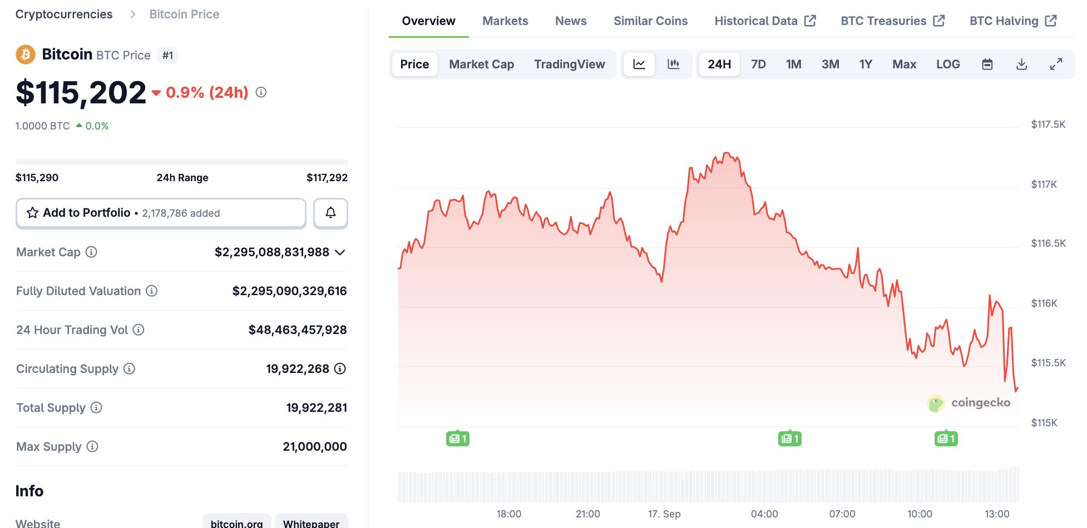Click the Market Cap info icon
Viewport: 1087px width, 528px height.
(91, 252)
